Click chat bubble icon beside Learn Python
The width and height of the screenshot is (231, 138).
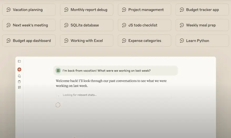[182, 41]
